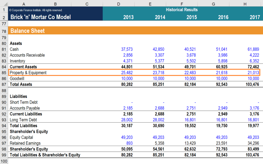Click the Cash value 37,573 for 2013
263x164 pixels.
pyautogui.click(x=127, y=49)
